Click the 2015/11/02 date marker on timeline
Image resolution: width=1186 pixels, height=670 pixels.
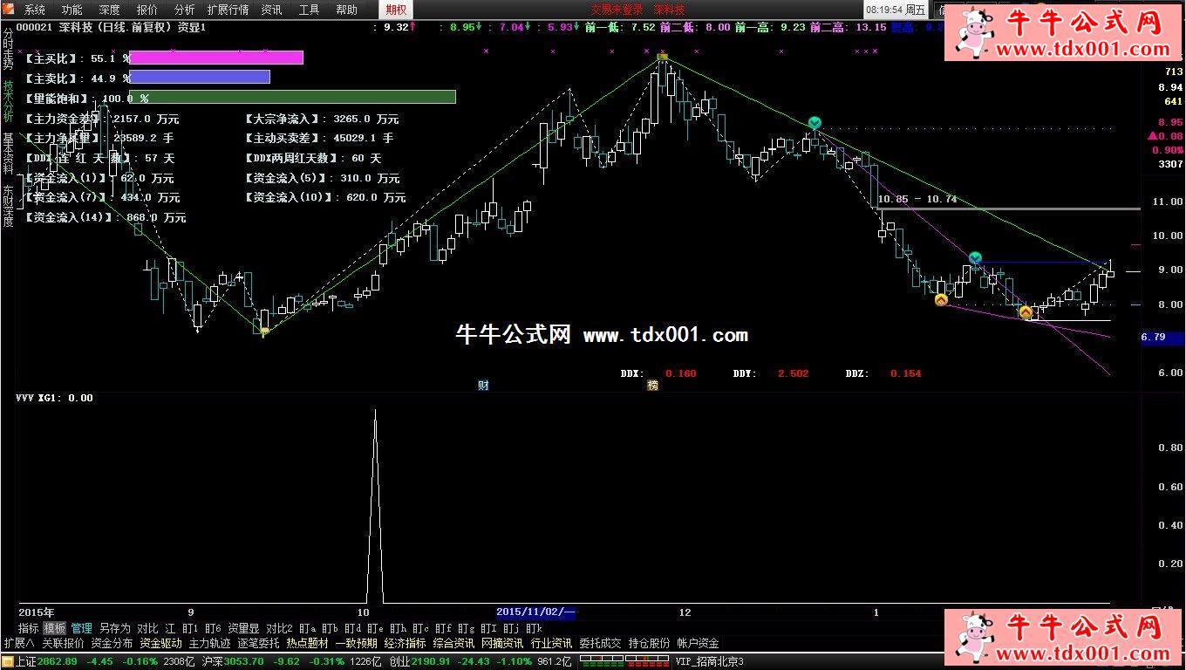(535, 612)
